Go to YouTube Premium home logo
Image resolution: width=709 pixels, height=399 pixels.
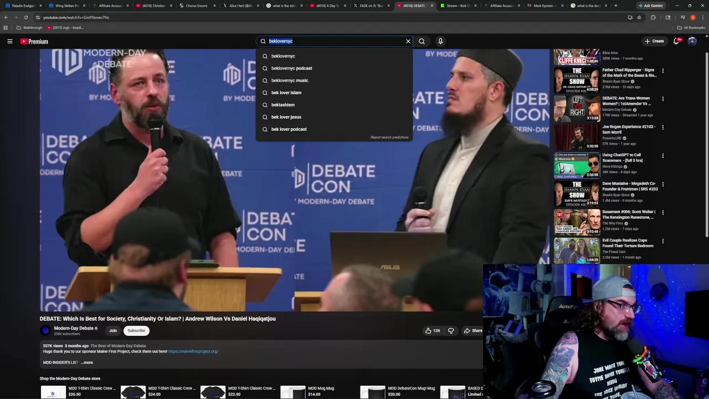click(x=34, y=41)
